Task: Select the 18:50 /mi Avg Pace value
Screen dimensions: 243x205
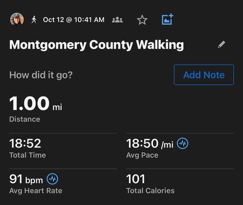Action: tap(150, 143)
